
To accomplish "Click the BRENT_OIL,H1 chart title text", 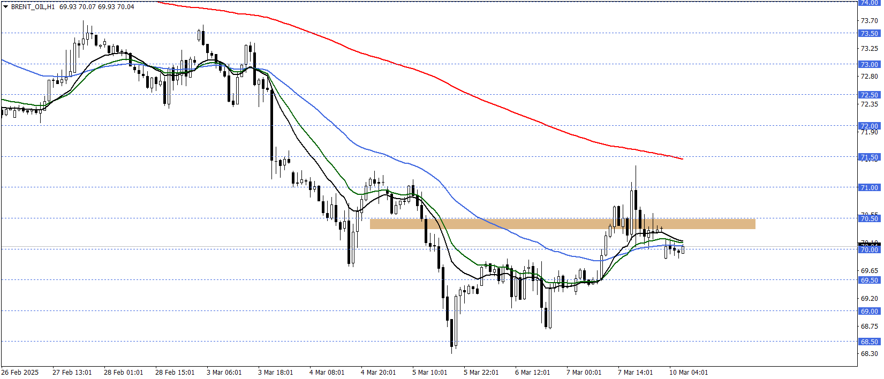I will (33, 7).
